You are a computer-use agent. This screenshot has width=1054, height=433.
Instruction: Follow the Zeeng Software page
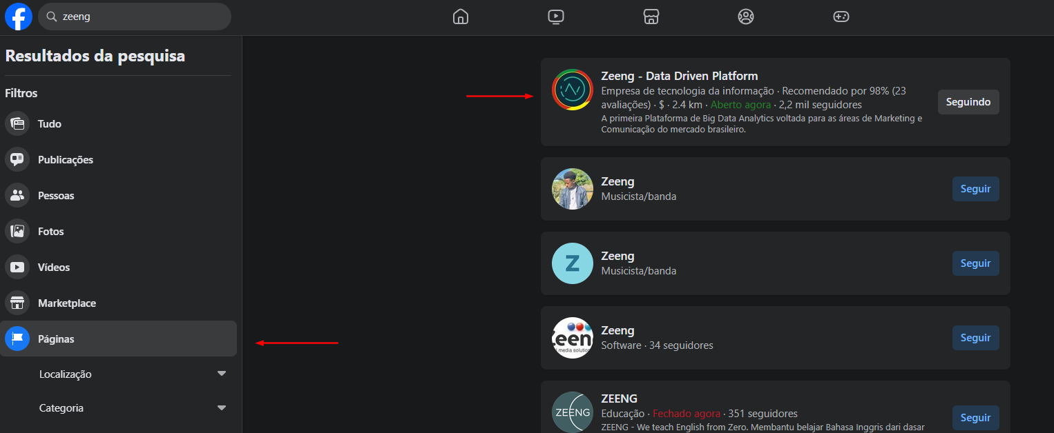[975, 338]
